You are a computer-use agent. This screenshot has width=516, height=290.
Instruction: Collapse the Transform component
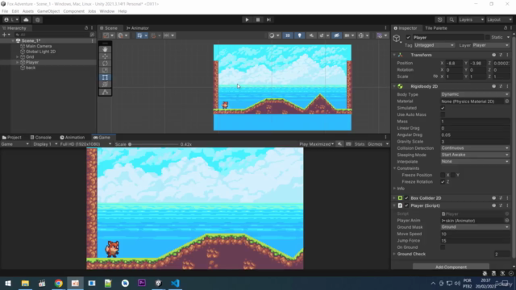click(x=394, y=55)
